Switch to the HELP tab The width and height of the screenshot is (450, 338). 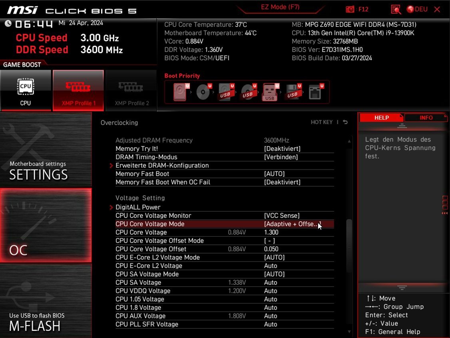(381, 118)
